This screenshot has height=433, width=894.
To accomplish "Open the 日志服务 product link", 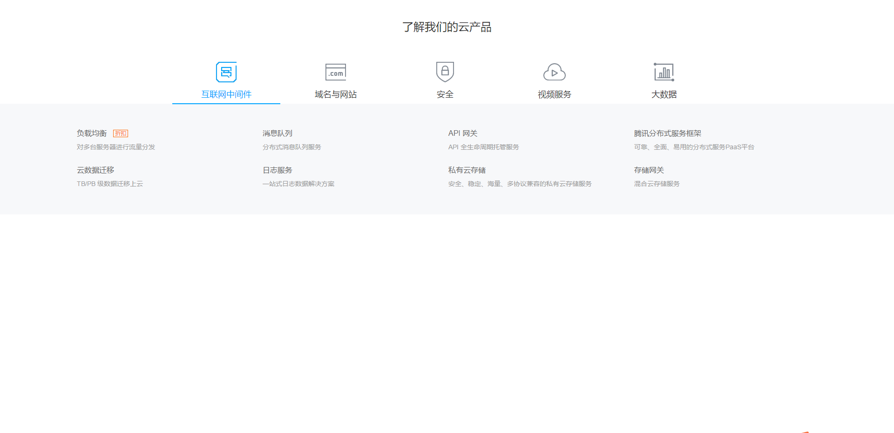I will pos(278,170).
